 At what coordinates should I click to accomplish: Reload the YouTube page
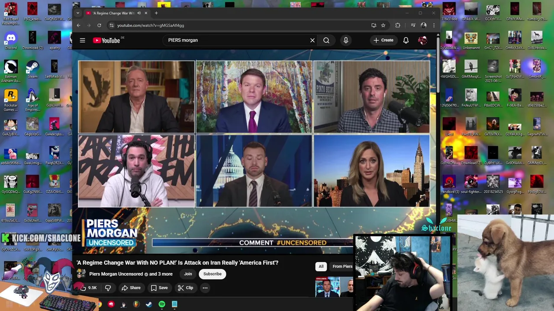tap(99, 25)
